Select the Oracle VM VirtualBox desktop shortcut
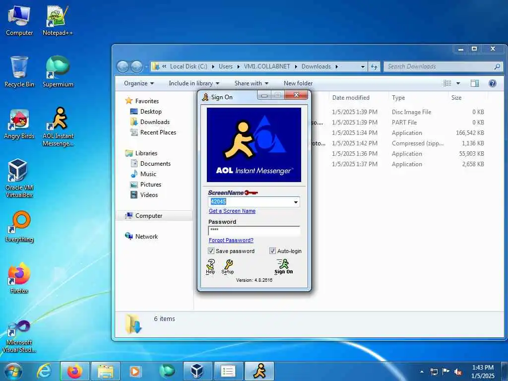This screenshot has height=381, width=508. click(19, 178)
